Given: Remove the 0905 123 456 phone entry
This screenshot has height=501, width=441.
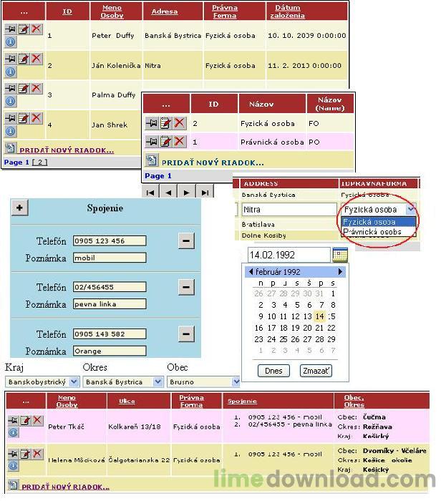Looking at the screenshot, I should click(186, 240).
